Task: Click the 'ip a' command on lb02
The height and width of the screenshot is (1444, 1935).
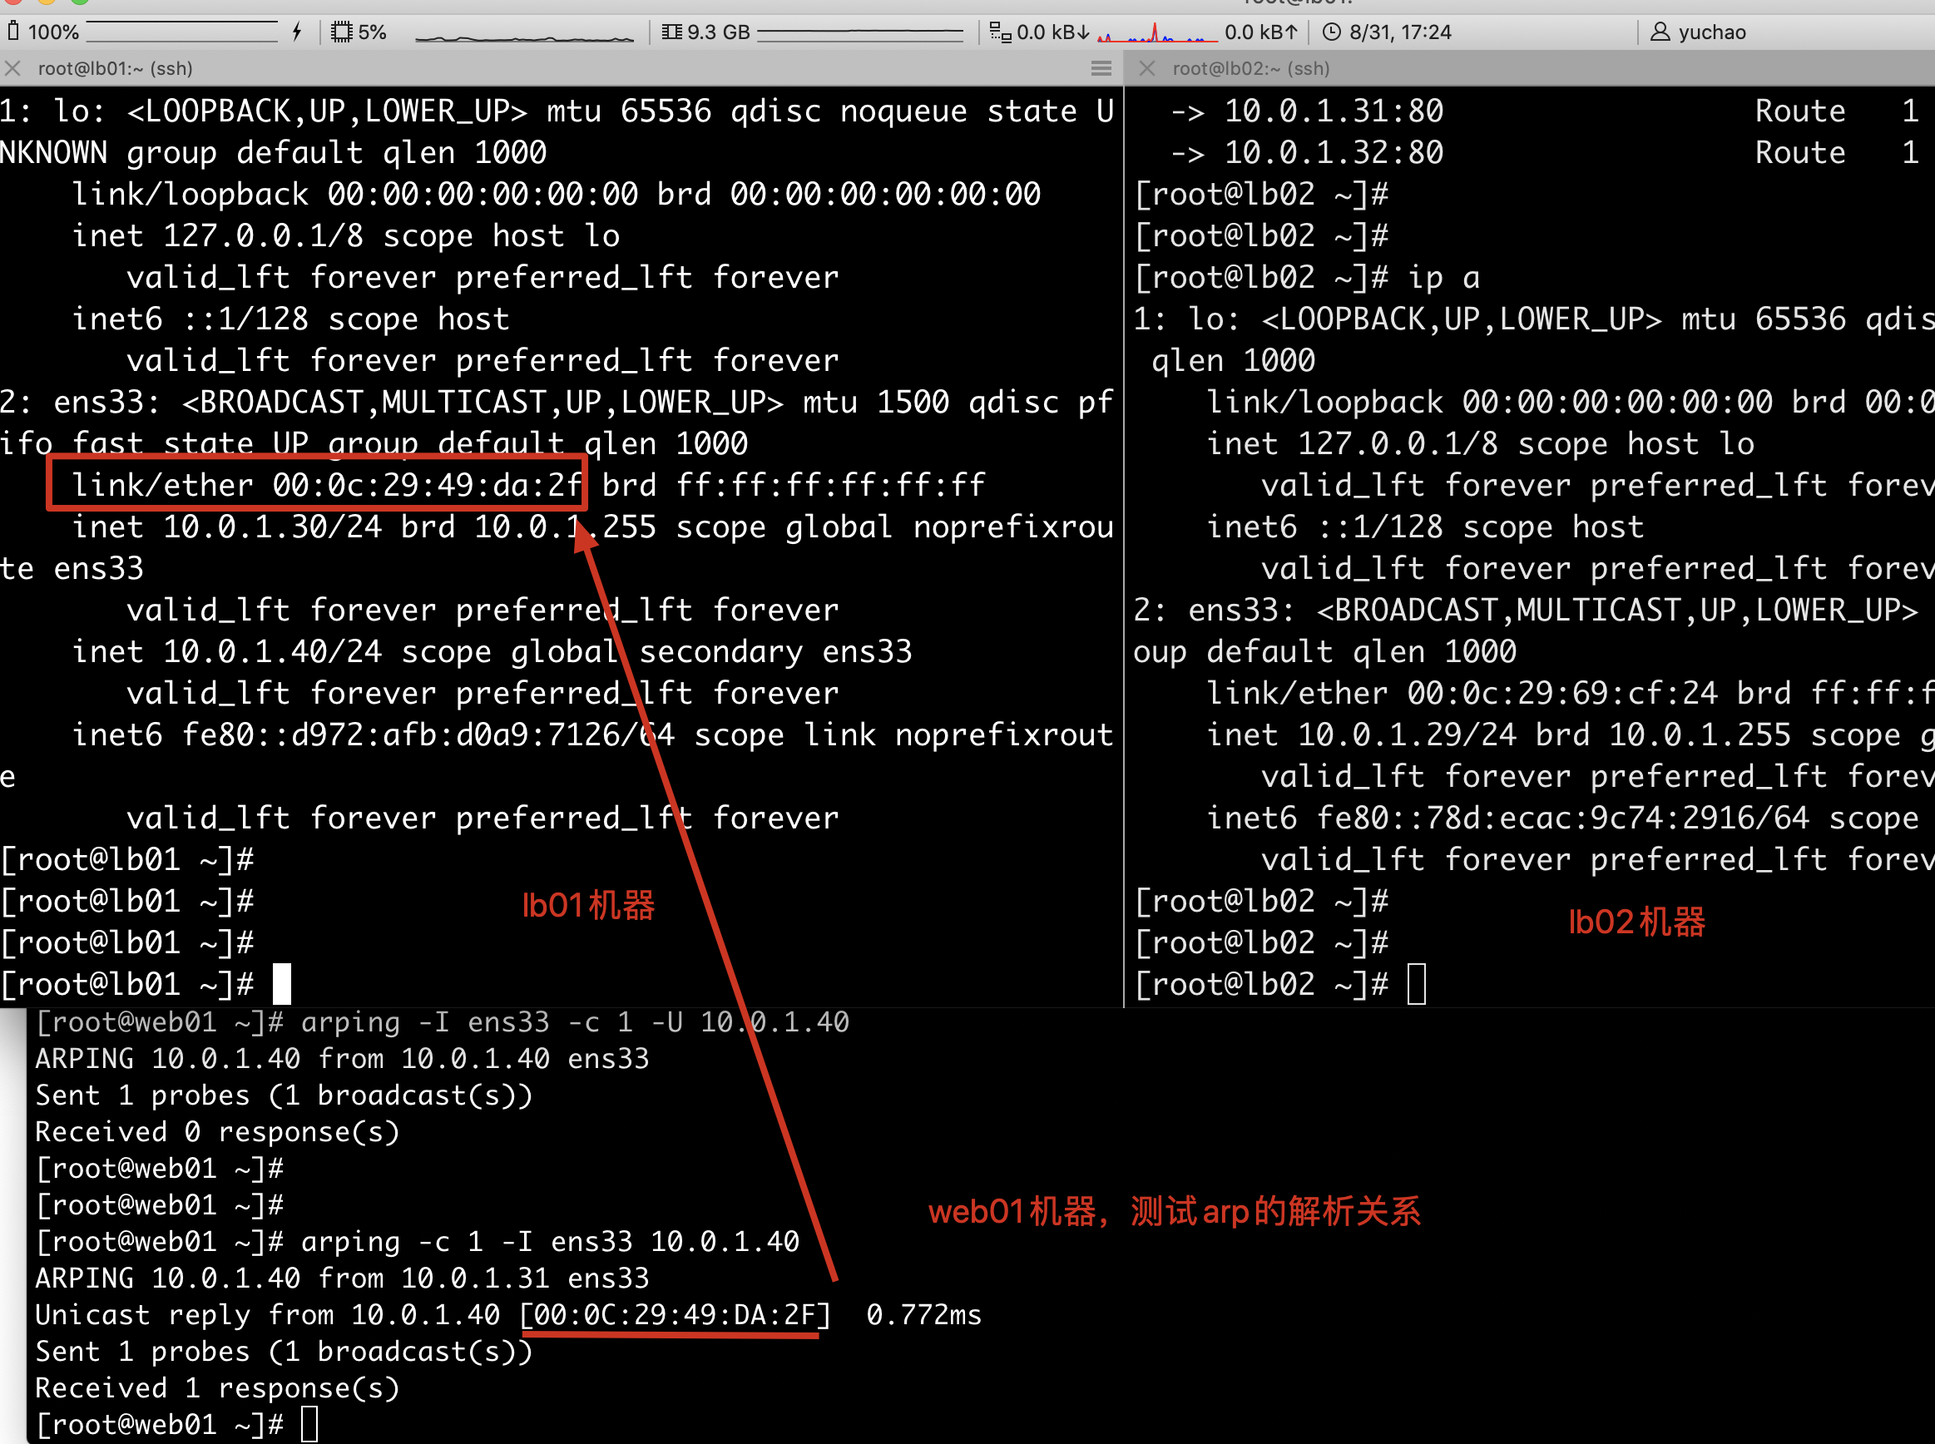Action: click(x=1444, y=278)
